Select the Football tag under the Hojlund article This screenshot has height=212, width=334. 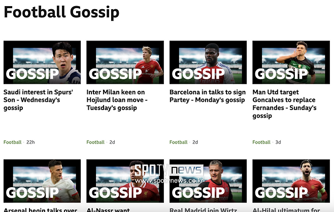95,142
